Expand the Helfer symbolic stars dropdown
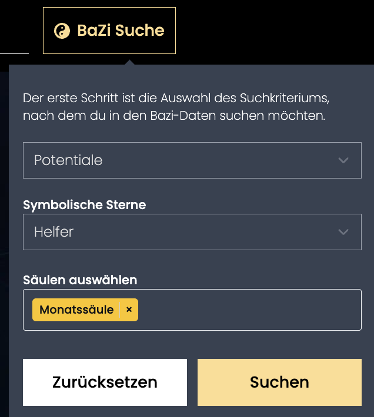The height and width of the screenshot is (417, 374). (192, 232)
